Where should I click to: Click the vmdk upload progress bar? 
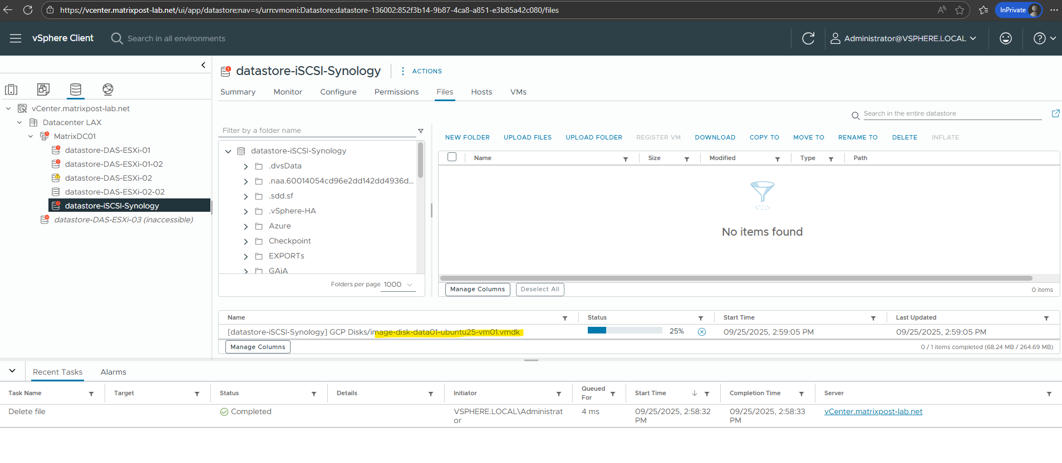[625, 330]
